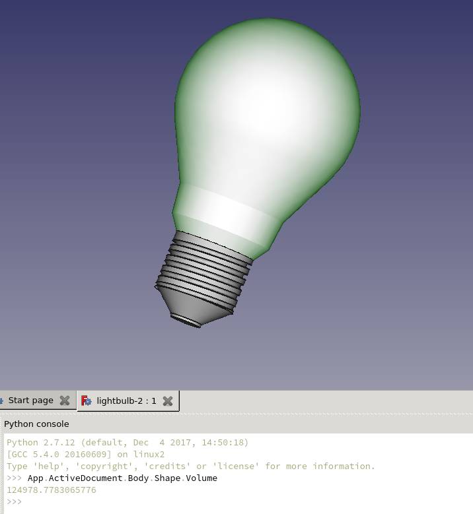The image size is (473, 514).
Task: Click the 'Type help, copyright' info line
Action: (x=191, y=466)
